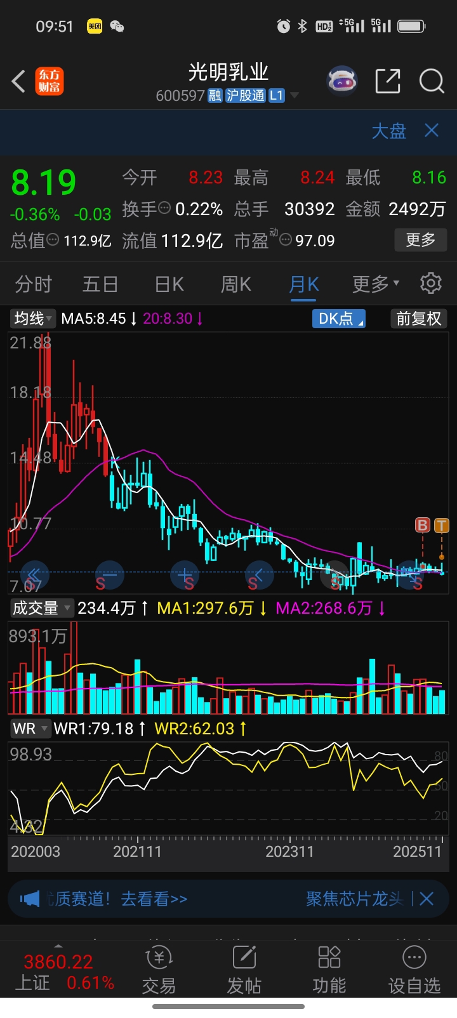
Task: Tap the 202311 date axis label
Action: click(x=289, y=851)
